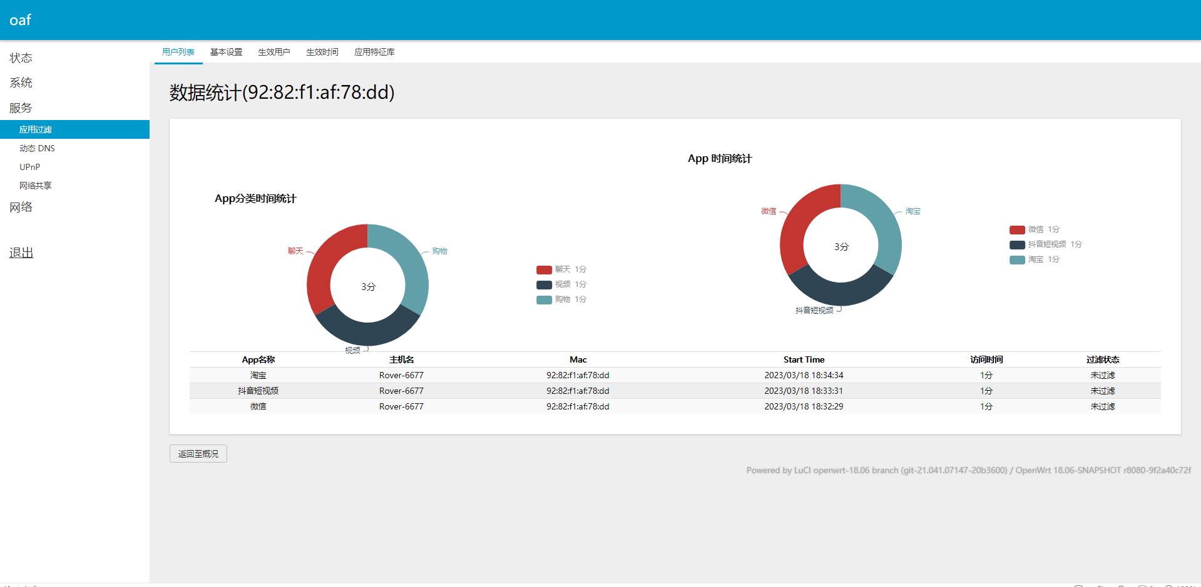Image resolution: width=1201 pixels, height=587 pixels.
Task: Toggle the dark 抖音短视频 legend swatch
Action: (x=1017, y=244)
